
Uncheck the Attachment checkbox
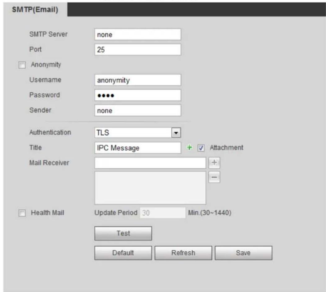pos(201,148)
